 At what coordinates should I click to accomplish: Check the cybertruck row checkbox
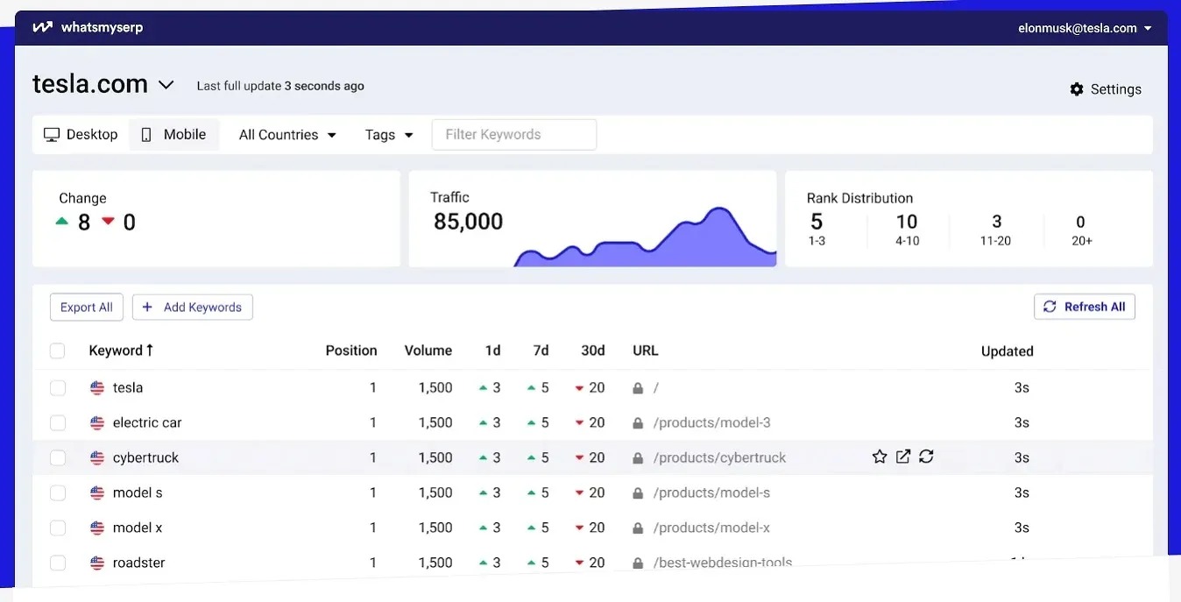point(58,457)
